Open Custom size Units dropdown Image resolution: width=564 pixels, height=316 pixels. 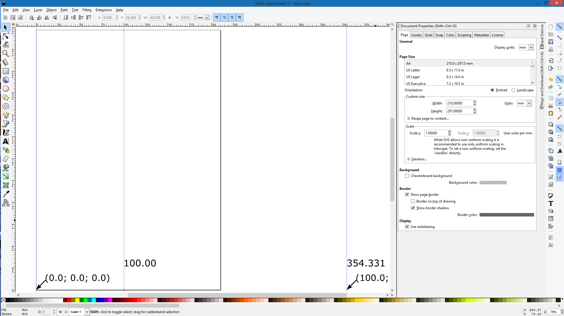coord(524,103)
